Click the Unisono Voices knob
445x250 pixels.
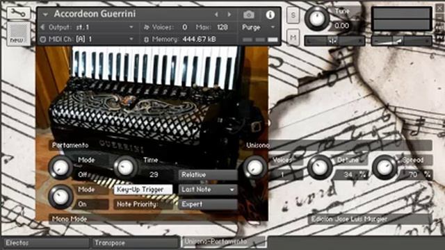pos(254,167)
